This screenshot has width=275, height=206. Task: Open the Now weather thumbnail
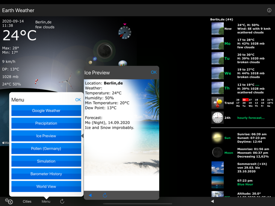(x=217, y=29)
